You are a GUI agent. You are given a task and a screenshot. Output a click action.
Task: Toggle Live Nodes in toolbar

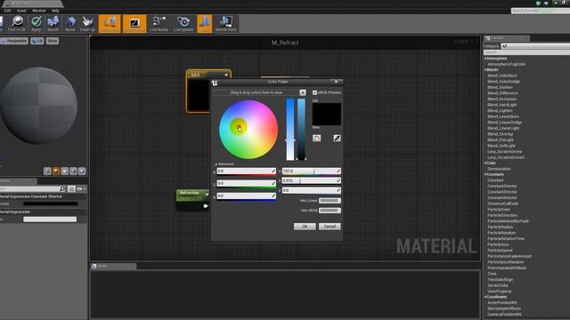[x=159, y=24]
